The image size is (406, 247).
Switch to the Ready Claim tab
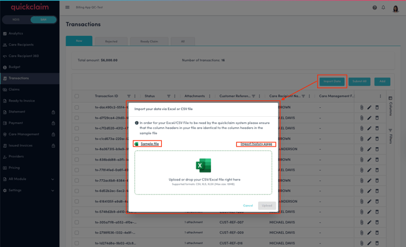pyautogui.click(x=148, y=41)
